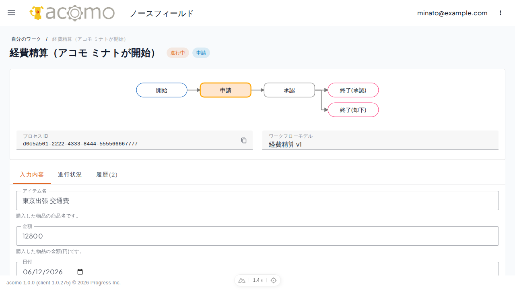515x290 pixels.
Task: Open the date picker calendar icon
Action: (x=80, y=272)
